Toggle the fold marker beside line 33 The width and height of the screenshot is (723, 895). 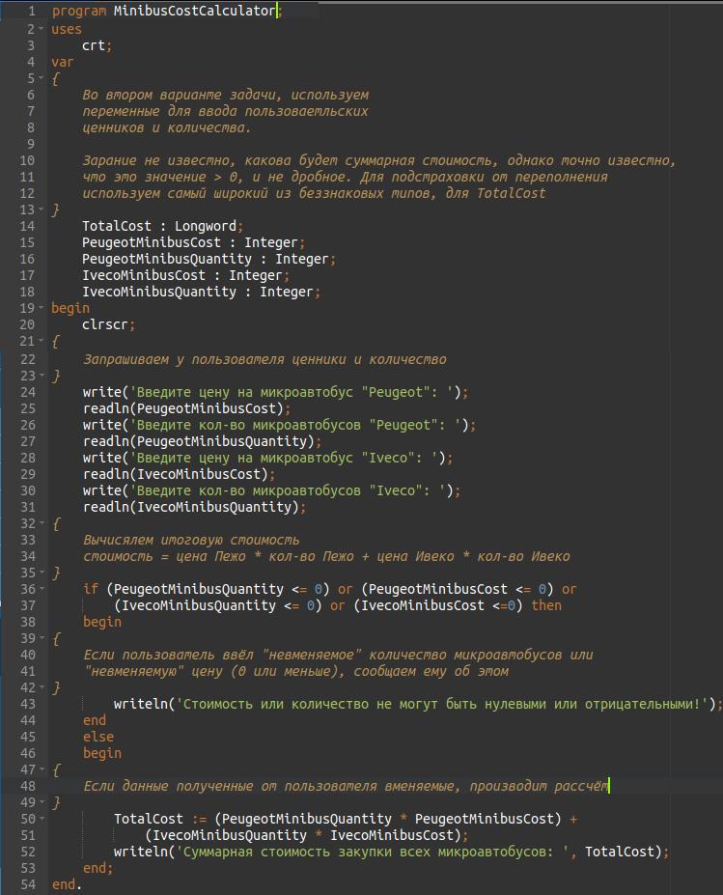41,523
